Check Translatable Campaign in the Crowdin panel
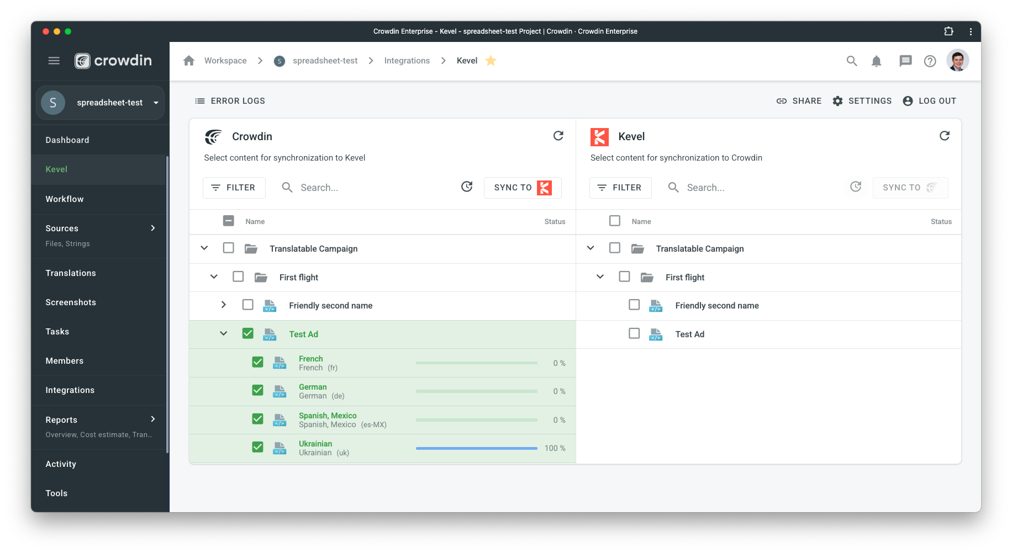The image size is (1012, 553). point(229,248)
